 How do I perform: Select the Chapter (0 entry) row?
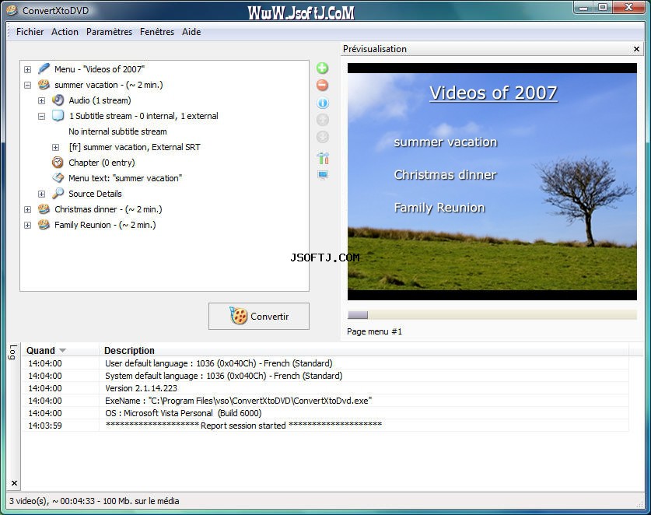(102, 163)
